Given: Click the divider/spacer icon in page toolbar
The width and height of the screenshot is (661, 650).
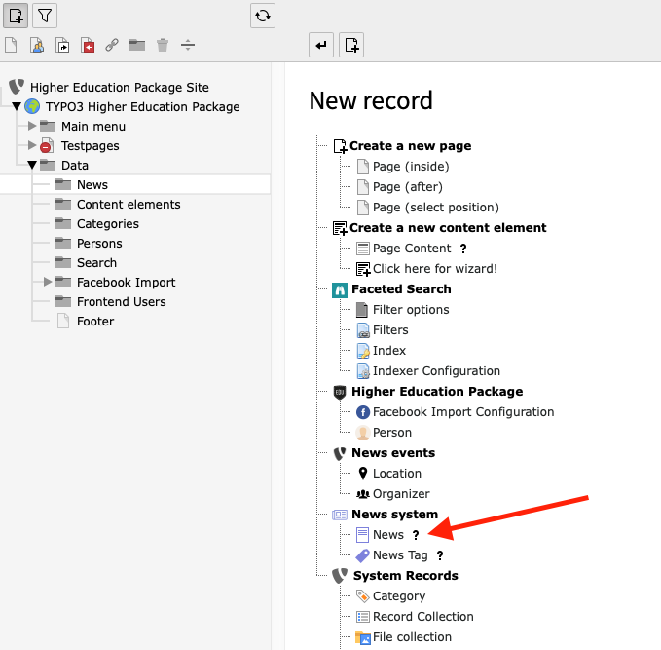Looking at the screenshot, I should (x=188, y=45).
